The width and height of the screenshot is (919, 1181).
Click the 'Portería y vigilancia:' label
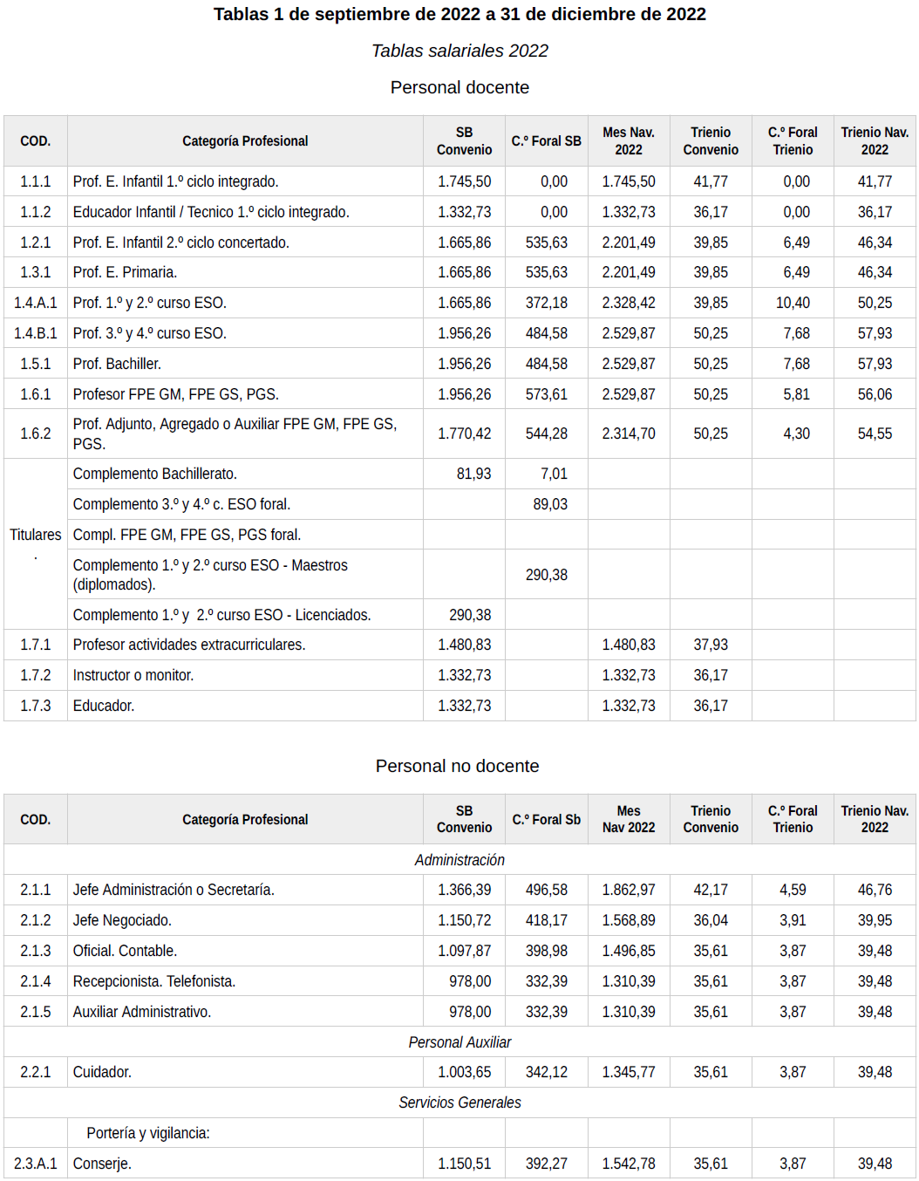pyautogui.click(x=148, y=1133)
